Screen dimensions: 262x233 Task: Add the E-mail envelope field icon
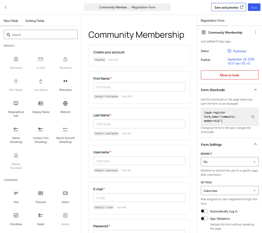click(41, 59)
